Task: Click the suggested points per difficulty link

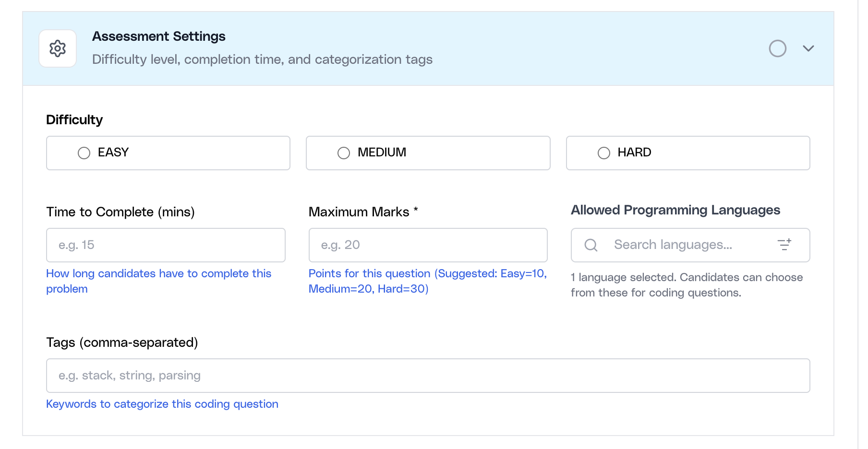Action: coord(427,281)
